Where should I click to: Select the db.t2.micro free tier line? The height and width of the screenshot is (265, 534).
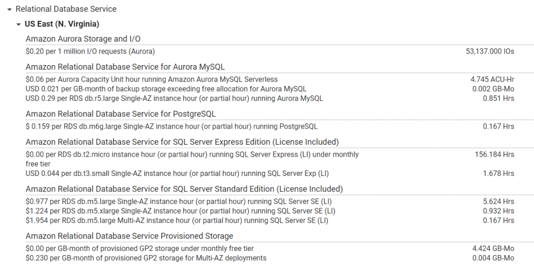pos(192,154)
